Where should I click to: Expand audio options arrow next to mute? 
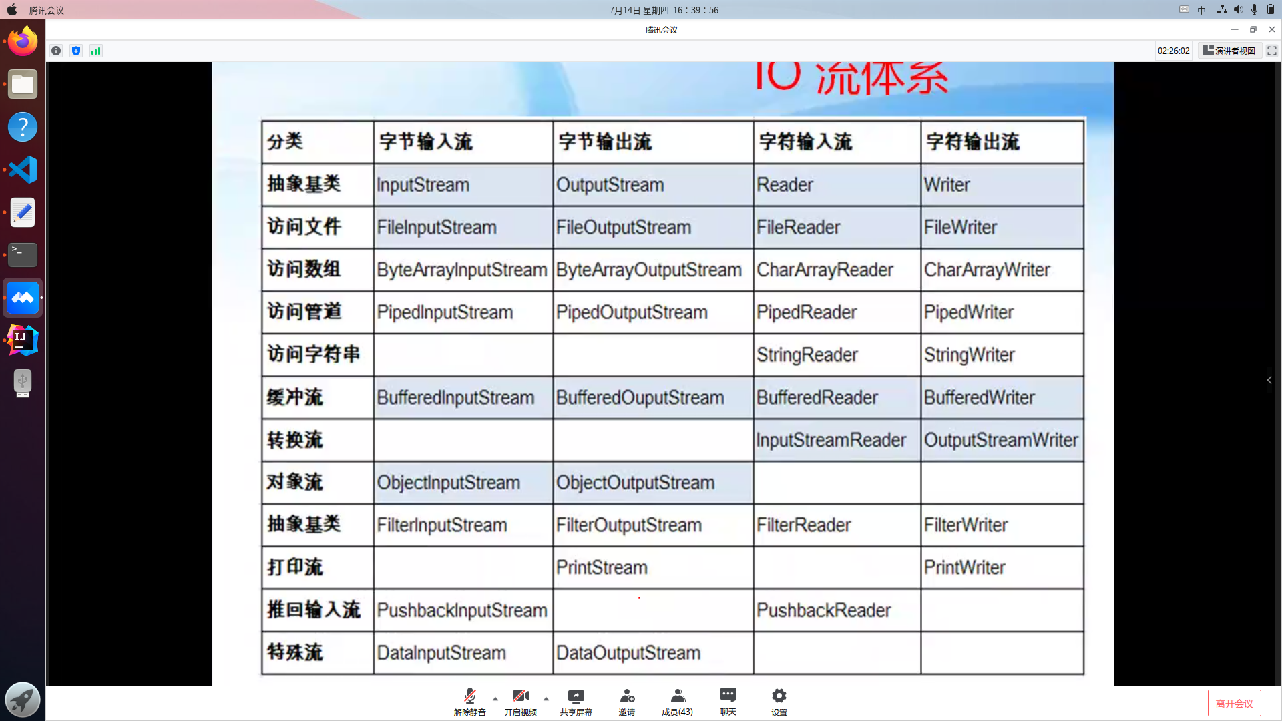(495, 698)
